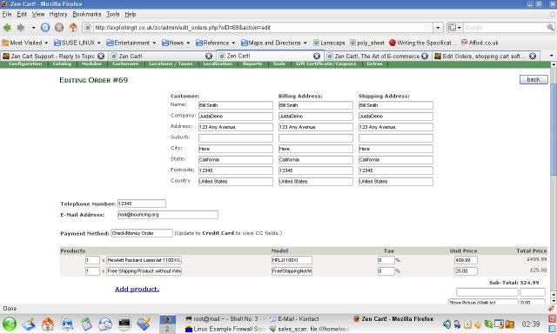The image size is (557, 334).
Task: Click the back button
Action: coord(534,79)
